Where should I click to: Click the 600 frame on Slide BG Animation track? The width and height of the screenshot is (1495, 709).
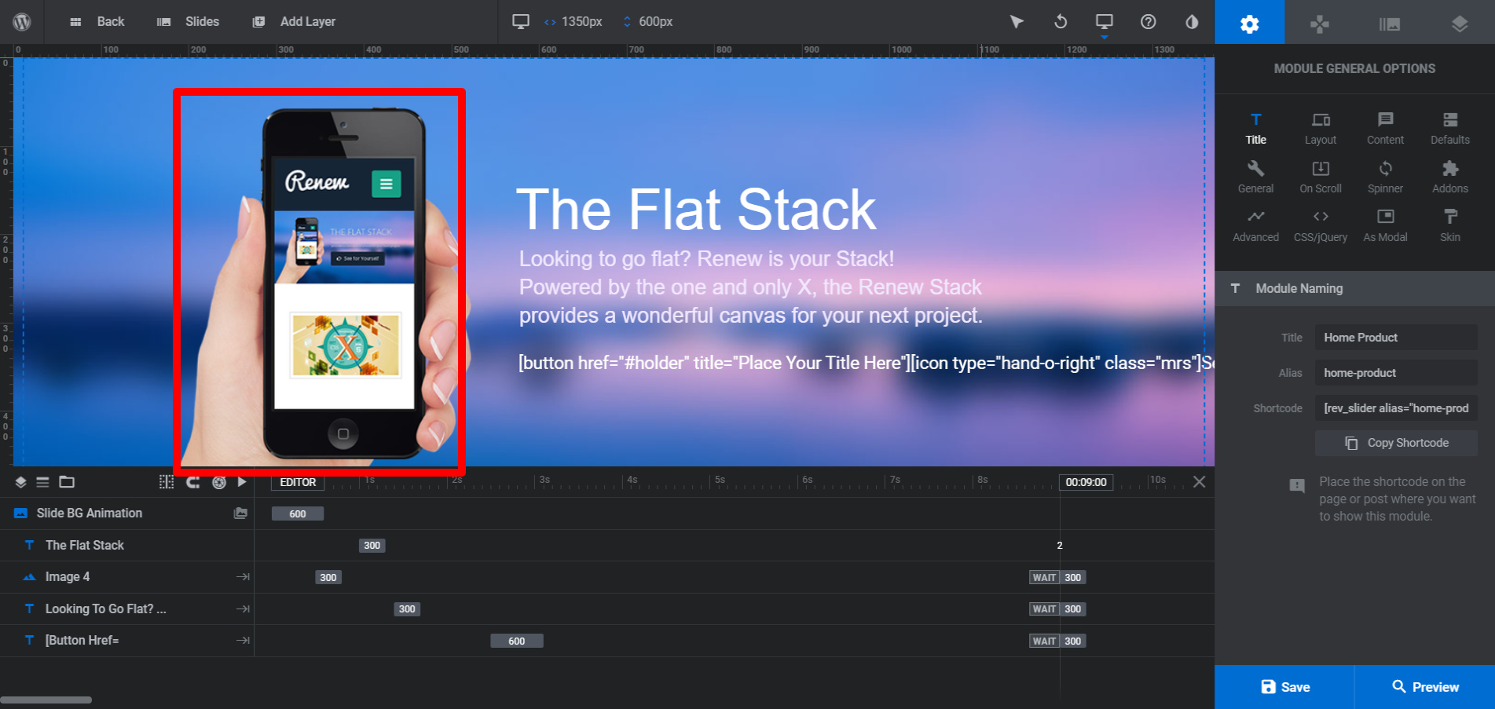pos(298,513)
